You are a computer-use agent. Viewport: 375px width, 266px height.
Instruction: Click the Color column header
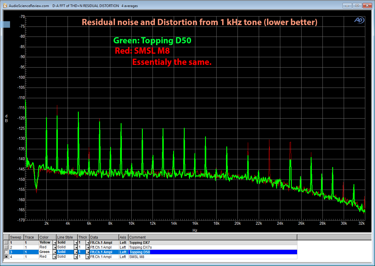(x=47, y=237)
